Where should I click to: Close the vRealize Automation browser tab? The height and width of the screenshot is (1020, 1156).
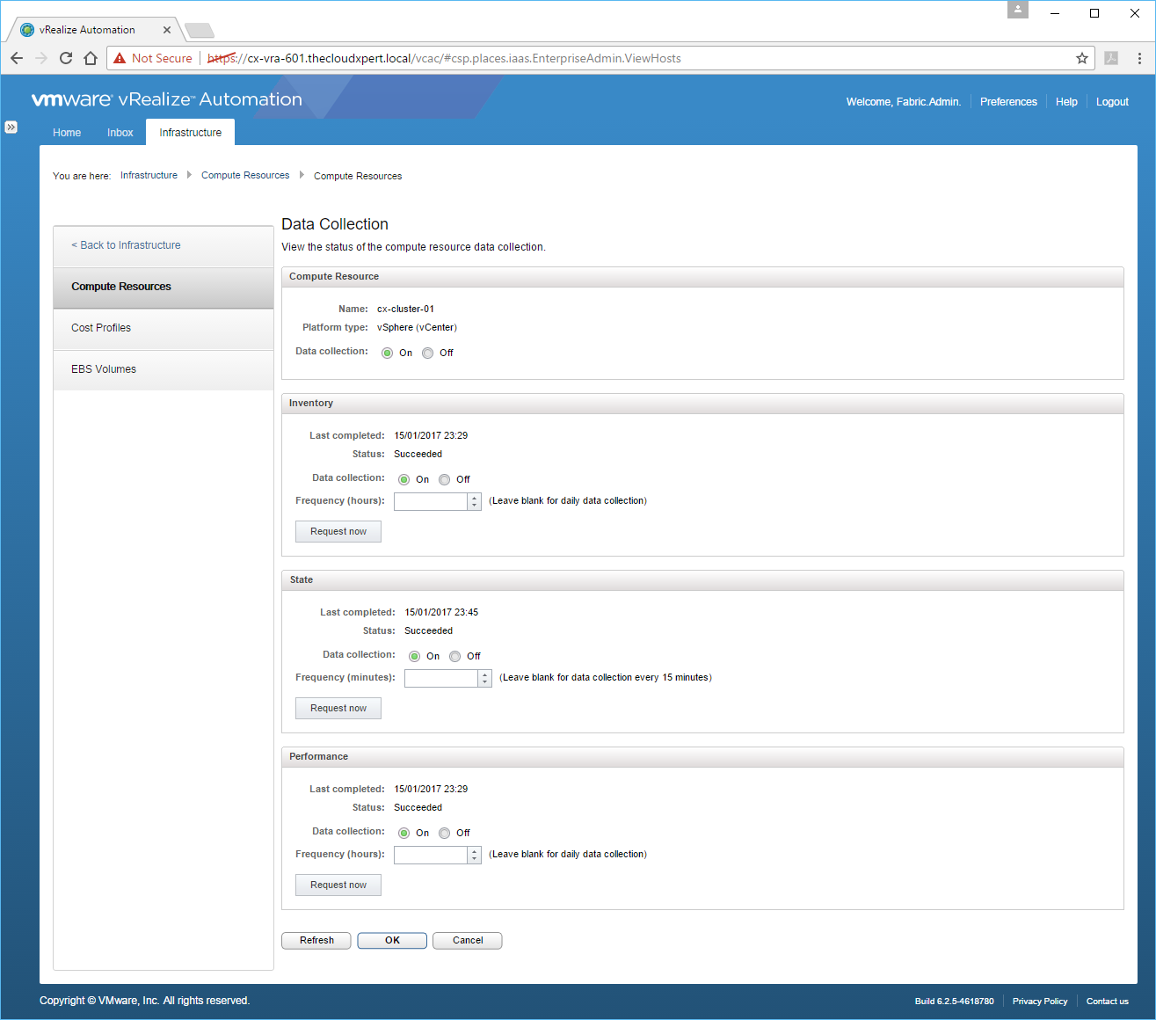(167, 30)
